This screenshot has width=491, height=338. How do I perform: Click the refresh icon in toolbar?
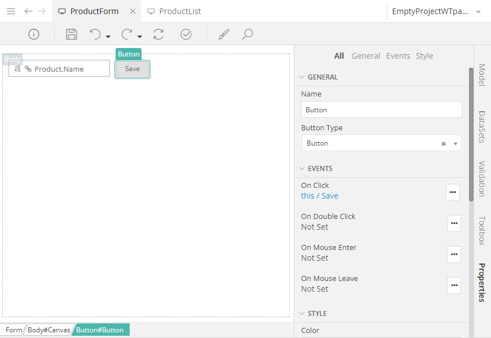click(158, 34)
